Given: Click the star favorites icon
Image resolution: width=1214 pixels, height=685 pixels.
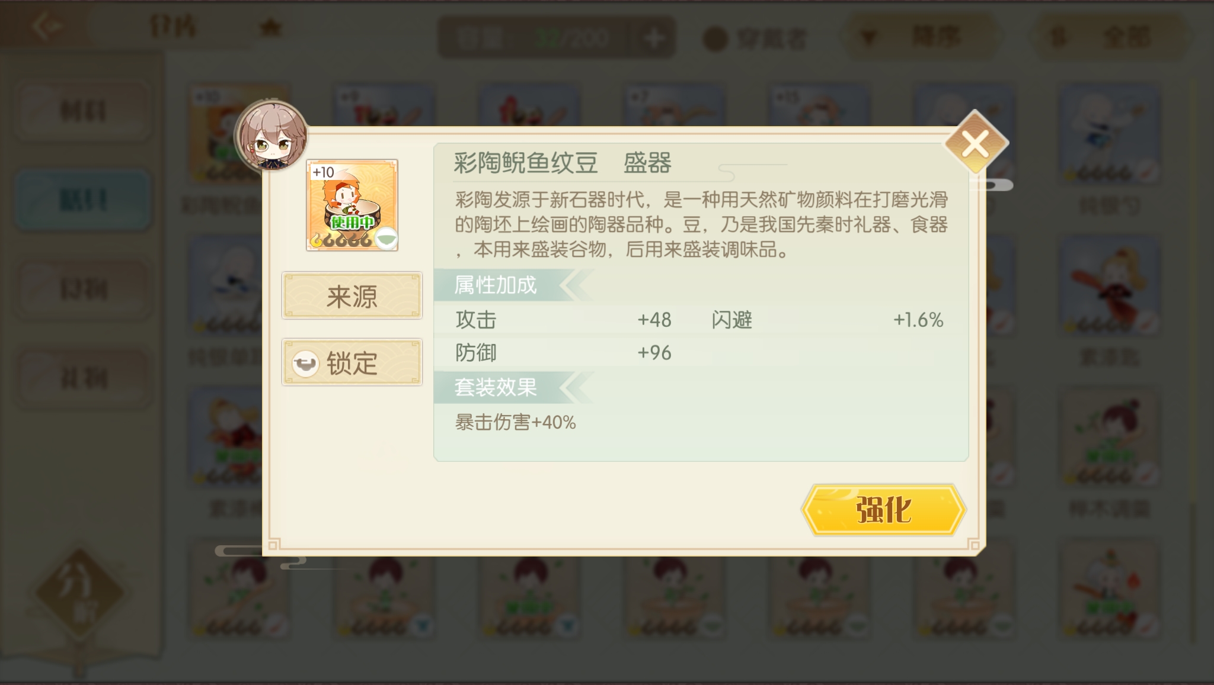Looking at the screenshot, I should point(270,27).
